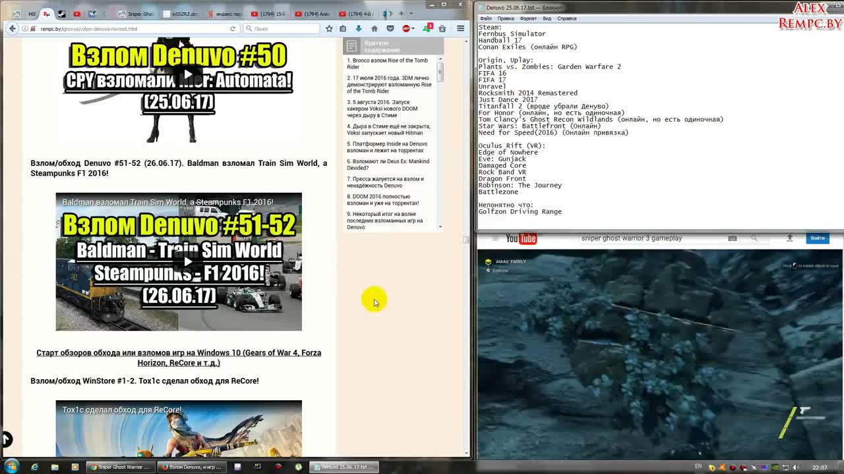Go back with Firefox back arrow

tap(12, 28)
